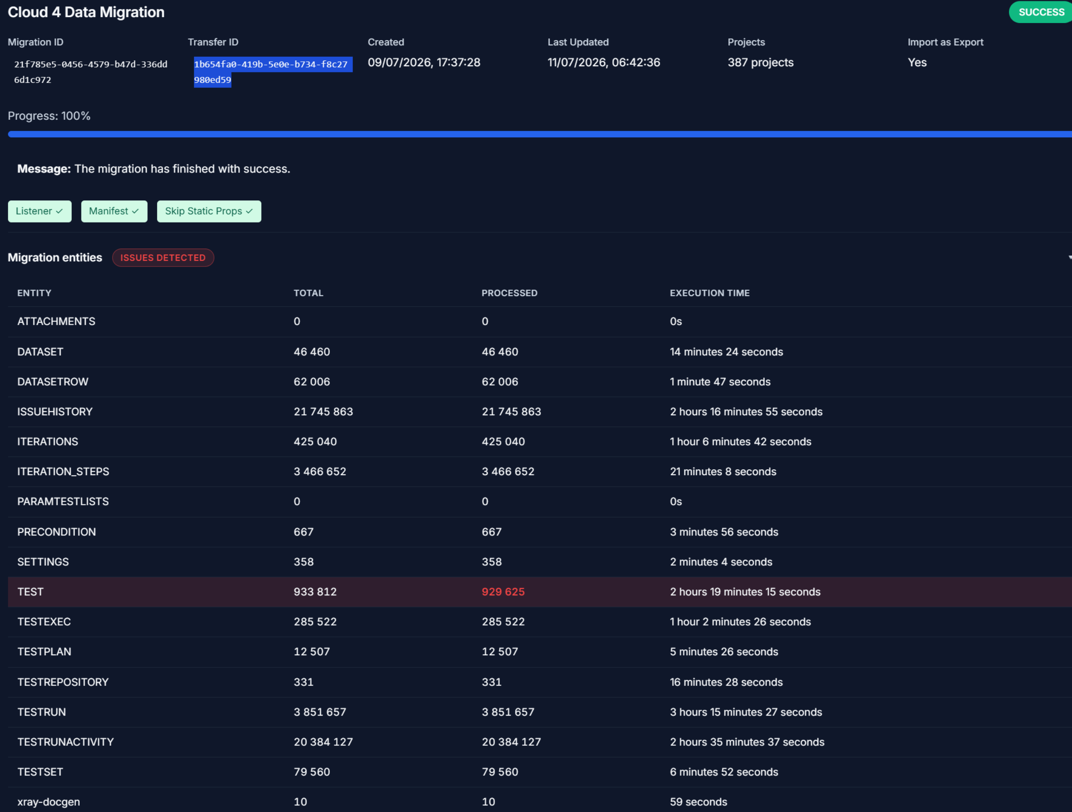Viewport: 1072px width, 812px height.
Task: Click the 387 projects value
Action: 760,63
